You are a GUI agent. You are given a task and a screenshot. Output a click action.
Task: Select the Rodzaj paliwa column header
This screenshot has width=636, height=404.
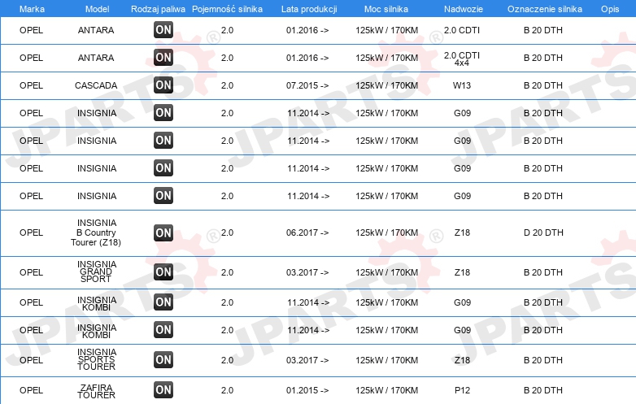pos(158,9)
